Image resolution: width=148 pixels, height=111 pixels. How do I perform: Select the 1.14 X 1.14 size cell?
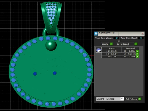tap(112, 54)
